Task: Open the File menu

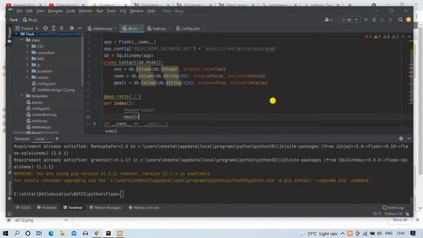Action: (19, 11)
